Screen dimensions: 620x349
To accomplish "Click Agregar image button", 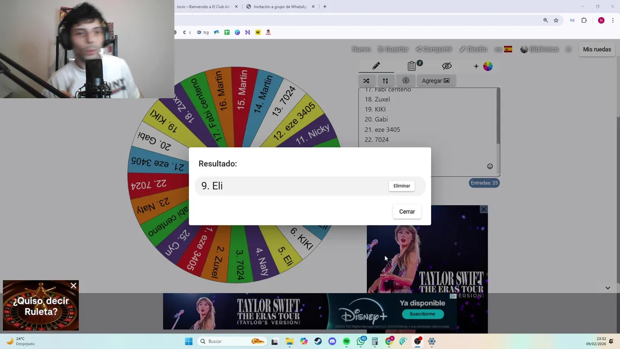I will (x=435, y=80).
